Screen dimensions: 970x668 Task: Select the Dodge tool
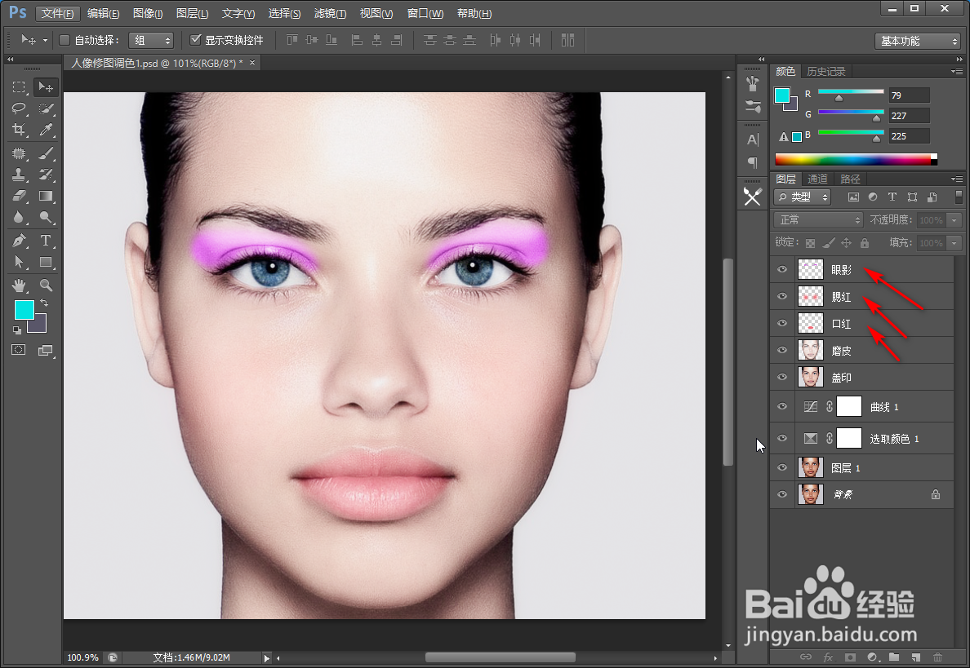[x=46, y=217]
